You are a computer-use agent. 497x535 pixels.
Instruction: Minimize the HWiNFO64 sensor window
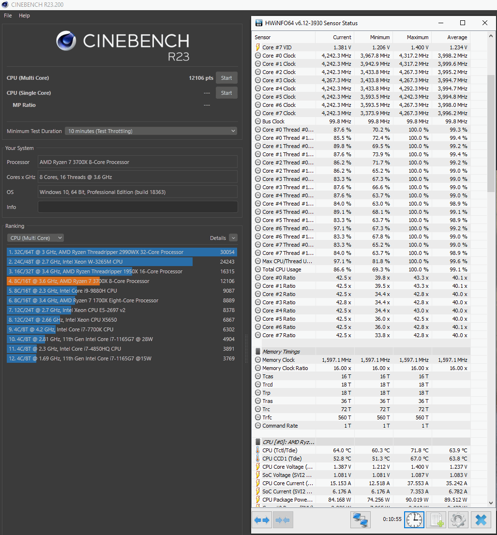[x=441, y=23]
